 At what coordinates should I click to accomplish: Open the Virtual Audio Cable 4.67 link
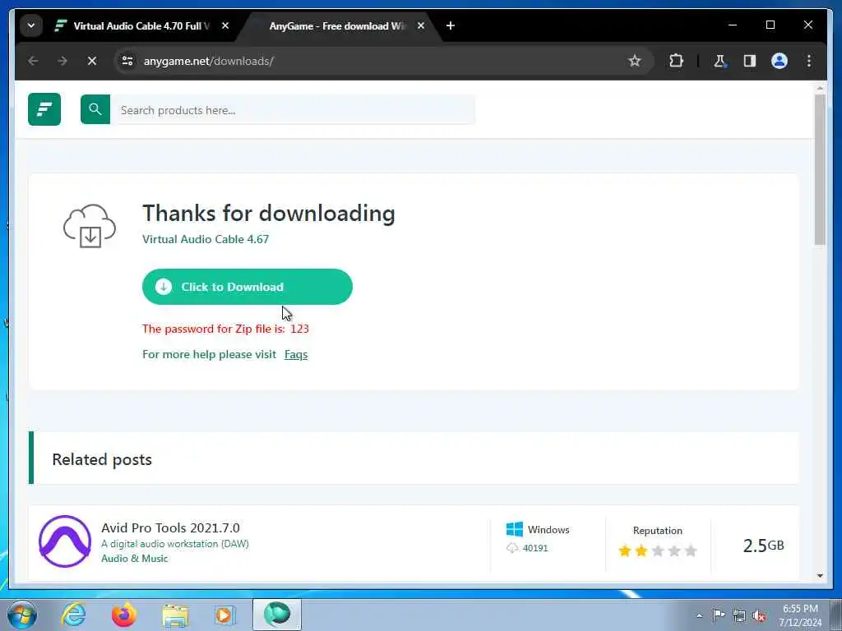(205, 239)
